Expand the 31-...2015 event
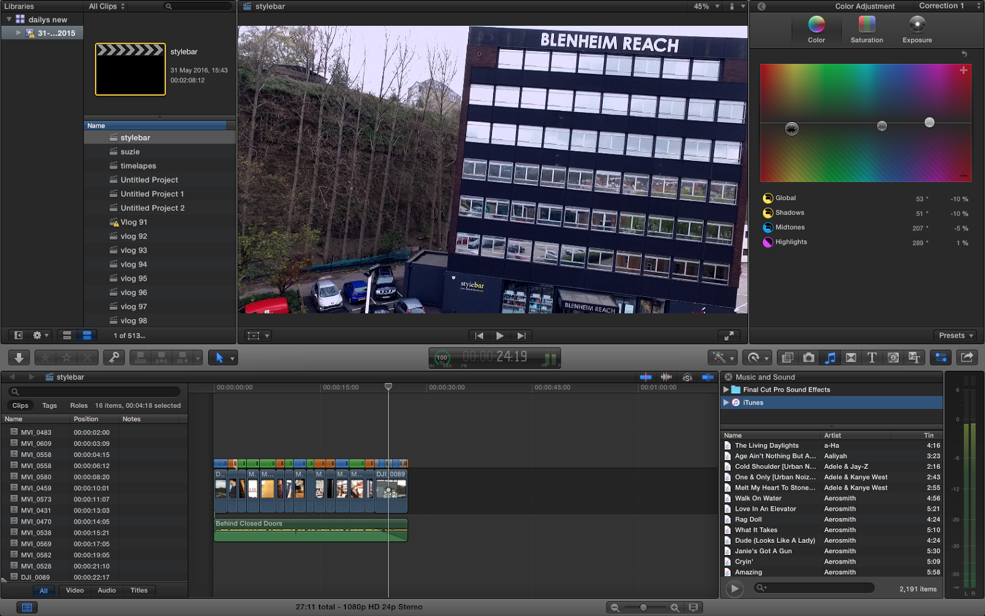This screenshot has width=985, height=616. point(18,33)
